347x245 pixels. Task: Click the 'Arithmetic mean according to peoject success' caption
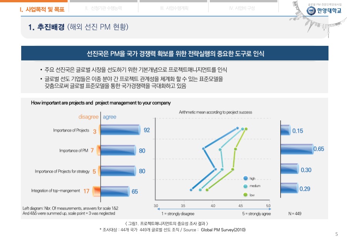(216, 112)
